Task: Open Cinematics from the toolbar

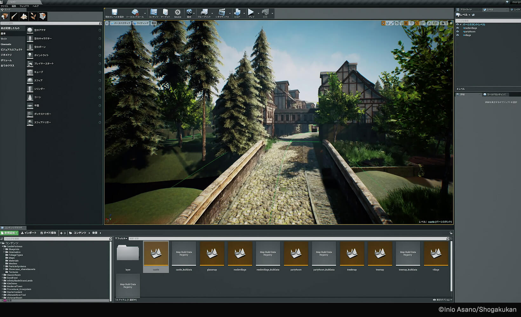Action: (x=222, y=12)
